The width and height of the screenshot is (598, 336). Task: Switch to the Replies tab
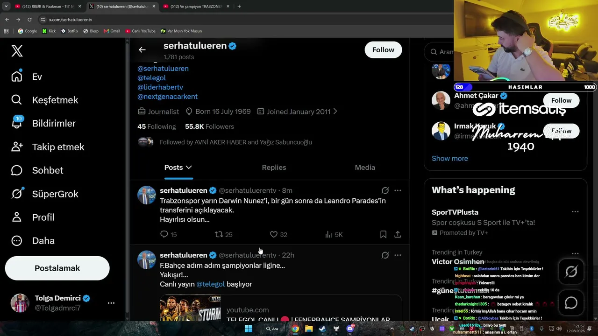point(274,168)
